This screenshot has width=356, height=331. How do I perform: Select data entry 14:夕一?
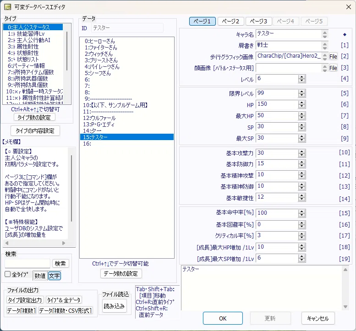[127, 130]
